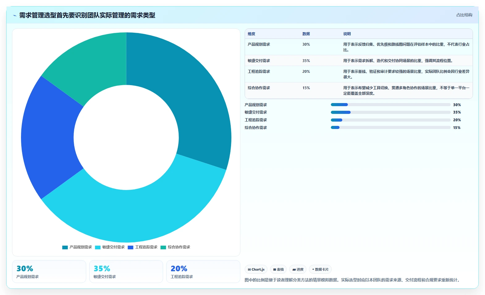Select 工程追踪需求 cell in the table
The width and height of the screenshot is (485, 295).
pyautogui.click(x=259, y=72)
